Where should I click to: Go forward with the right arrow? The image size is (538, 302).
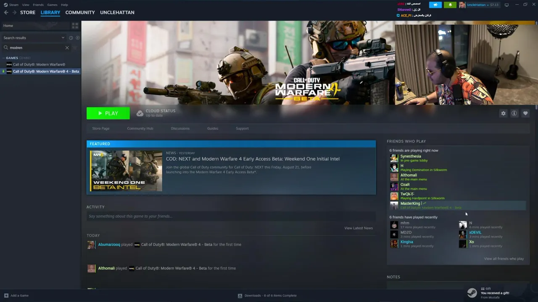[x=14, y=13]
